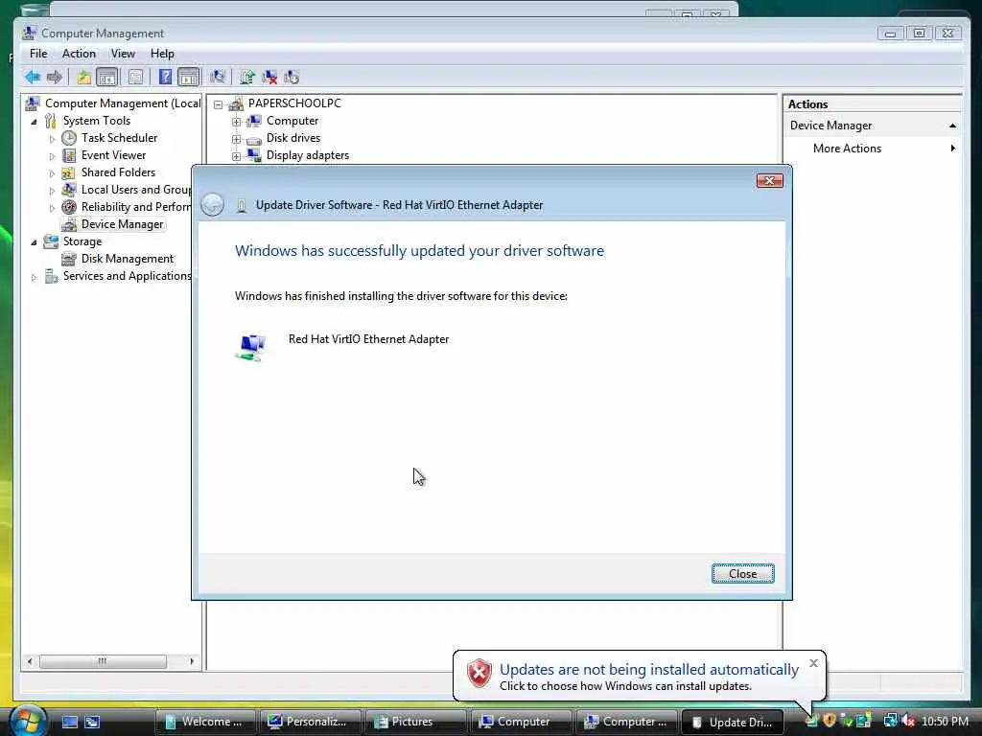Close the Update Driver Software dialog with X
The width and height of the screenshot is (982, 736).
pyautogui.click(x=770, y=181)
